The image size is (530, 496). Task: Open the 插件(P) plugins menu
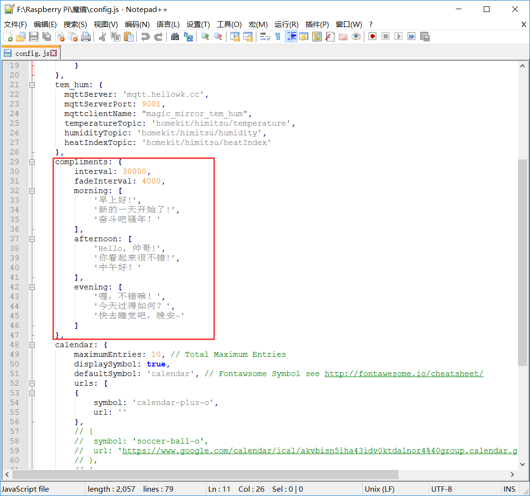click(317, 24)
